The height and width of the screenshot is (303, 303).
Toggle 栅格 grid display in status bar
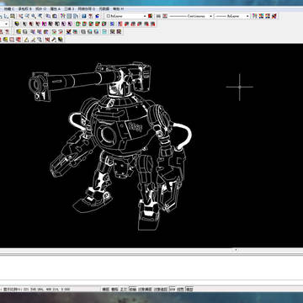114,289
